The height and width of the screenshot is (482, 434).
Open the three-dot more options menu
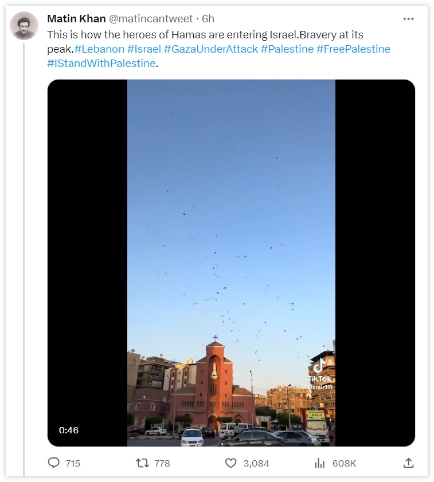tap(408, 19)
